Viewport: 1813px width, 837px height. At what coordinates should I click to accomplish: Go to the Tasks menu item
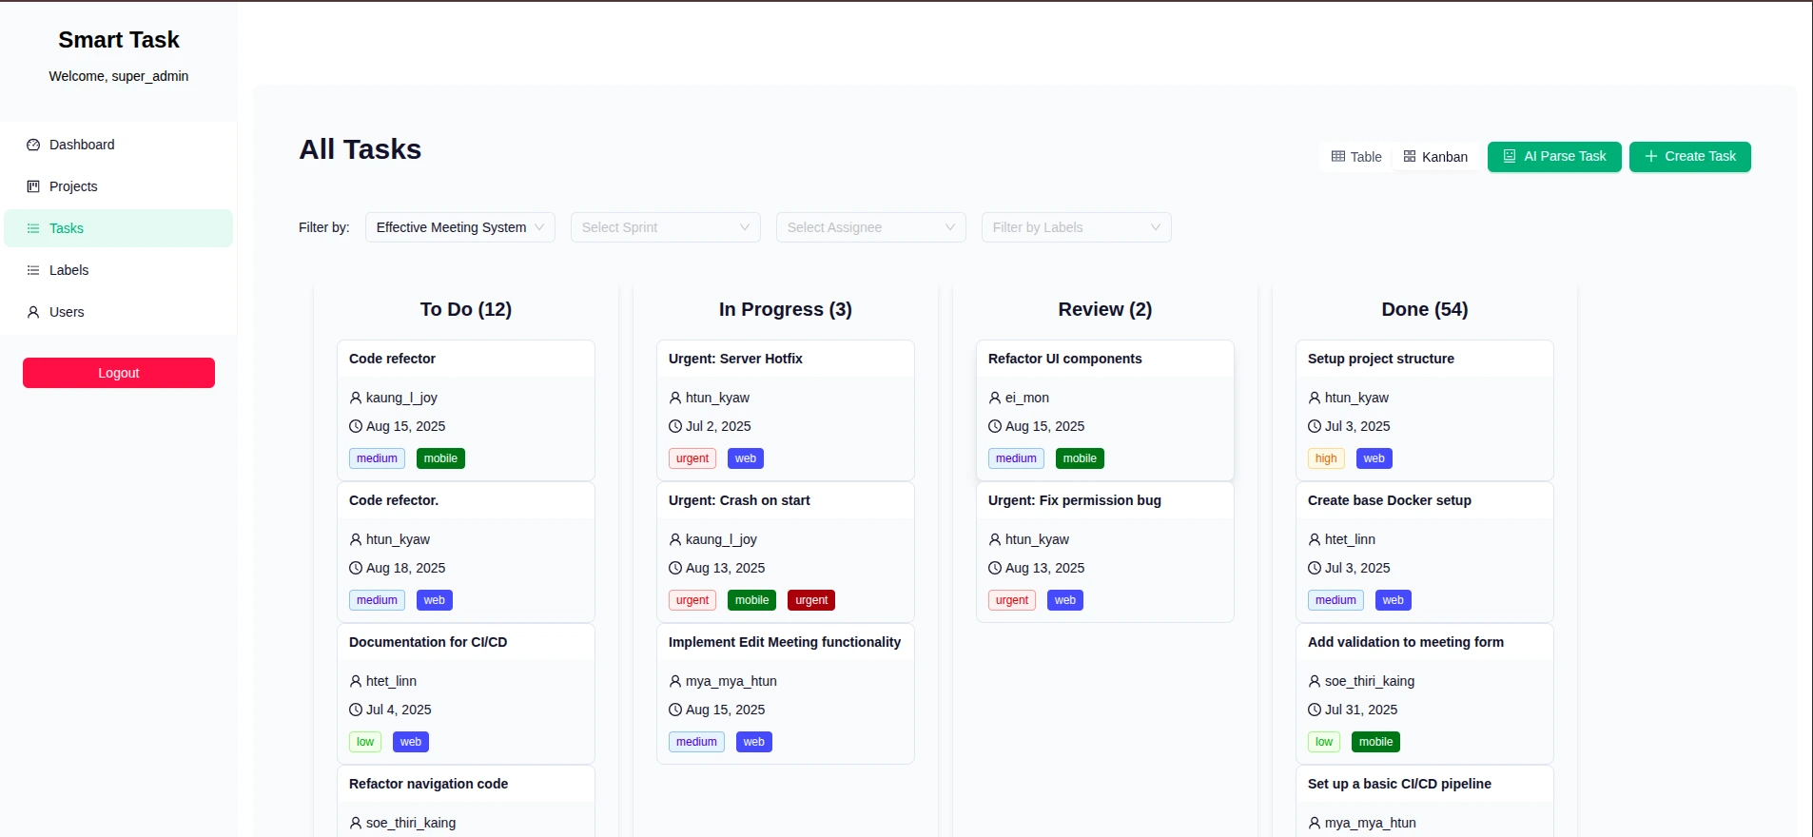[x=67, y=228]
